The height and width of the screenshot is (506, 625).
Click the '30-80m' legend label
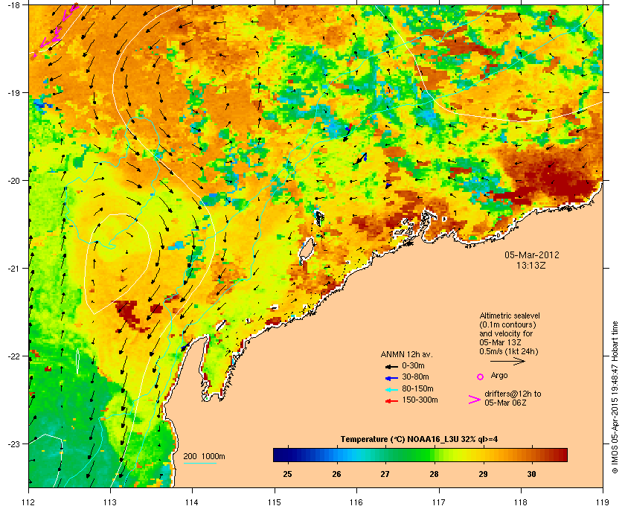[415, 377]
